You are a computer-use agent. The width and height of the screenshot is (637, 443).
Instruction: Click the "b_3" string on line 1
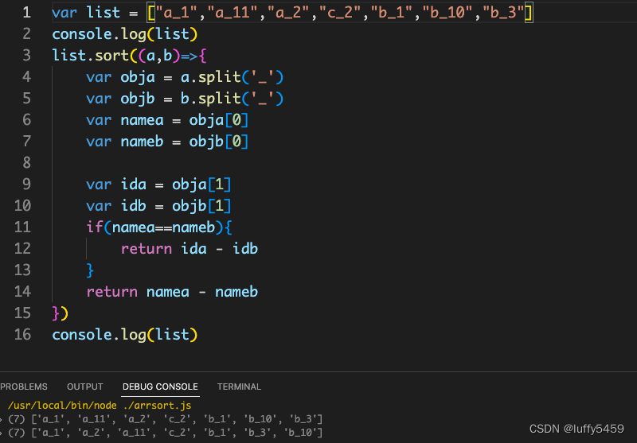coord(504,13)
